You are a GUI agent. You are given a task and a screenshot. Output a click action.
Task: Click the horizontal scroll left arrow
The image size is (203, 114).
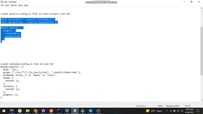point(1,103)
